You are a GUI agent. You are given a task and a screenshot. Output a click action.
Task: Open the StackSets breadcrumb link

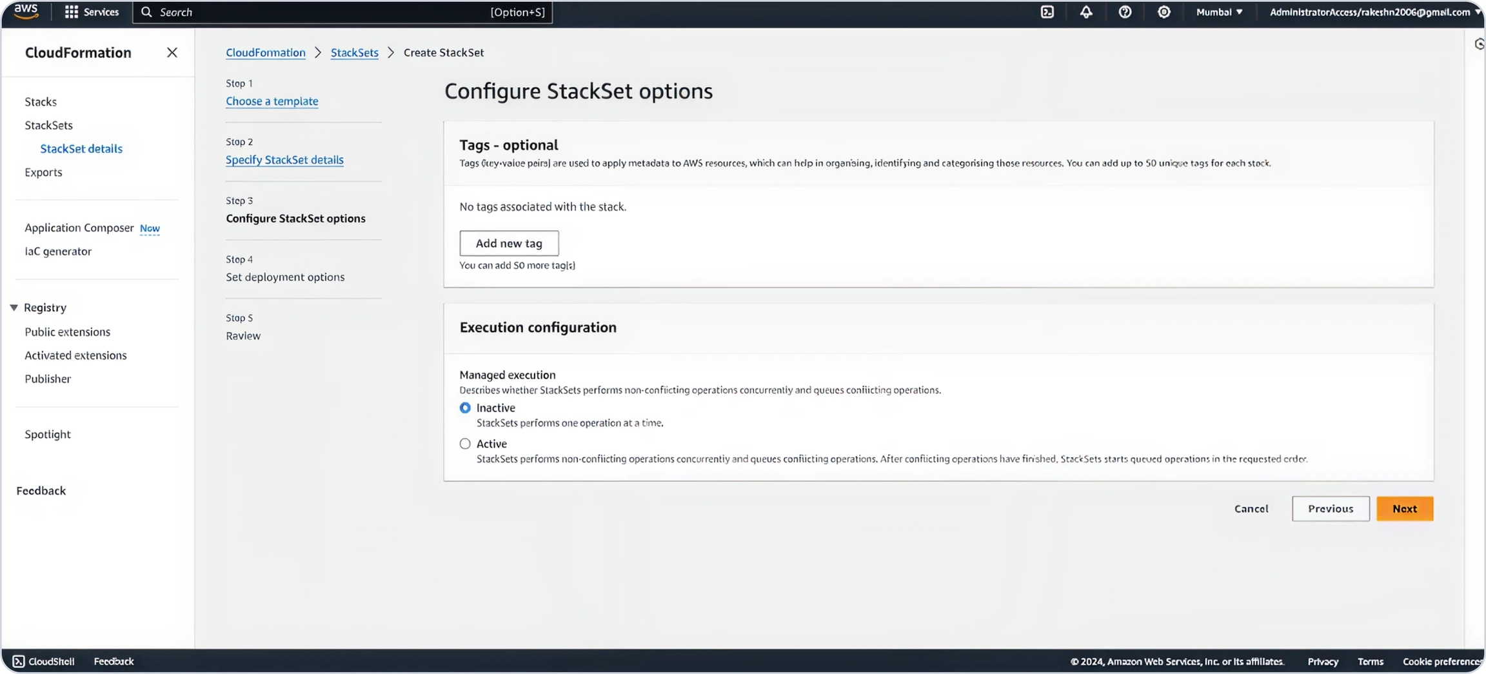(x=354, y=52)
